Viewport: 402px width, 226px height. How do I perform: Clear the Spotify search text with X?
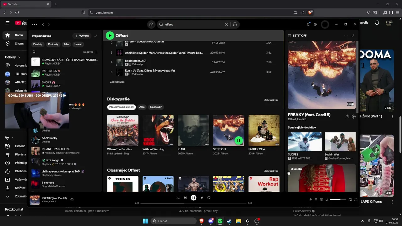tap(226, 24)
